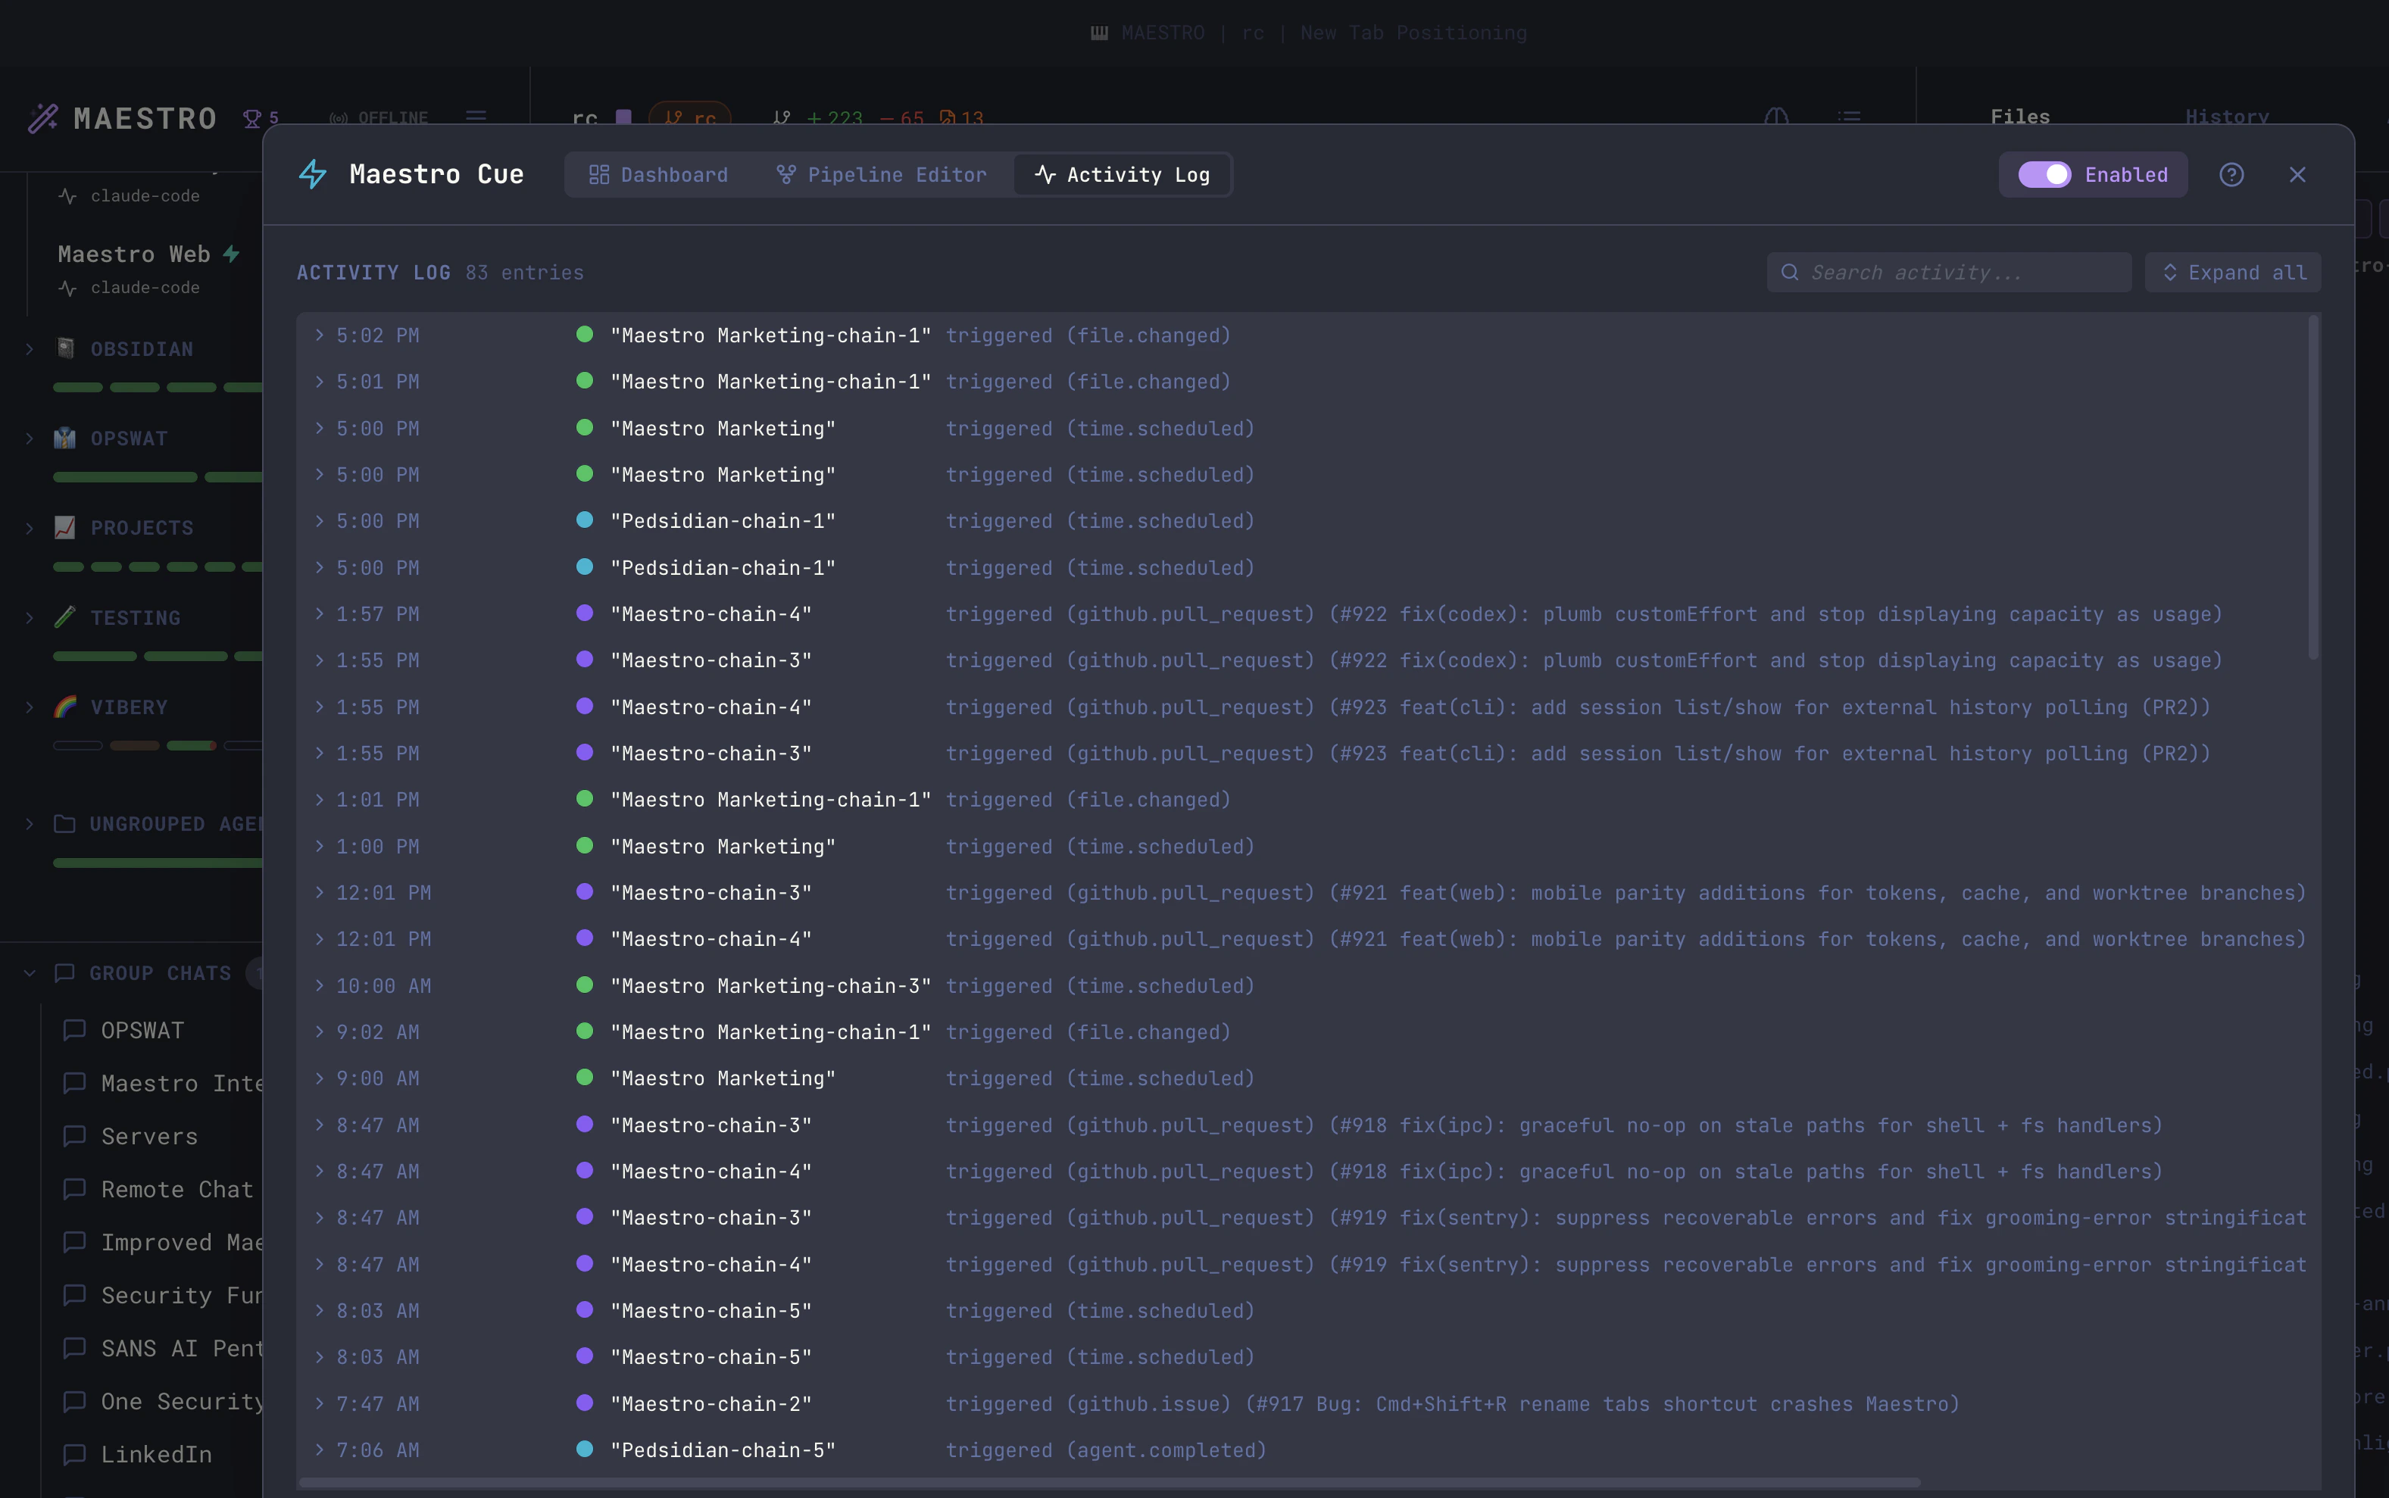Select the rc tab in main window

tap(585, 119)
